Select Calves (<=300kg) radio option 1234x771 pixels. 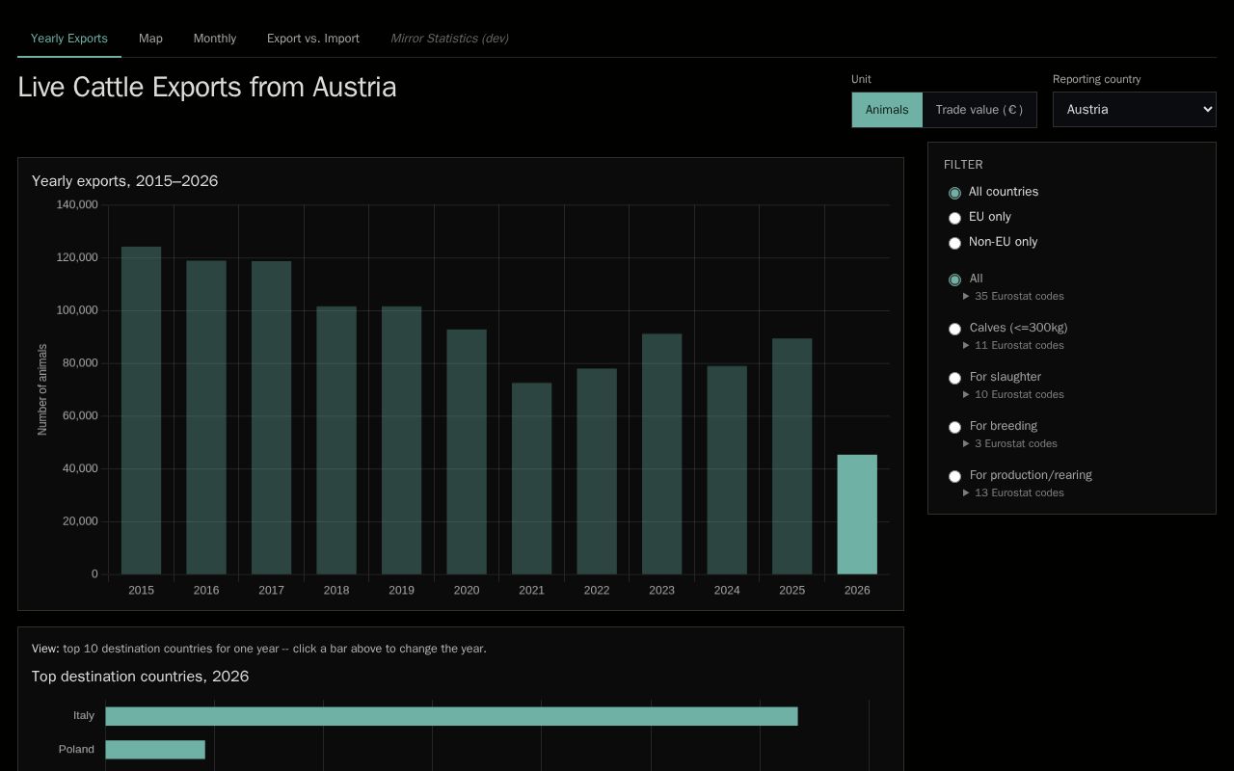tap(954, 329)
